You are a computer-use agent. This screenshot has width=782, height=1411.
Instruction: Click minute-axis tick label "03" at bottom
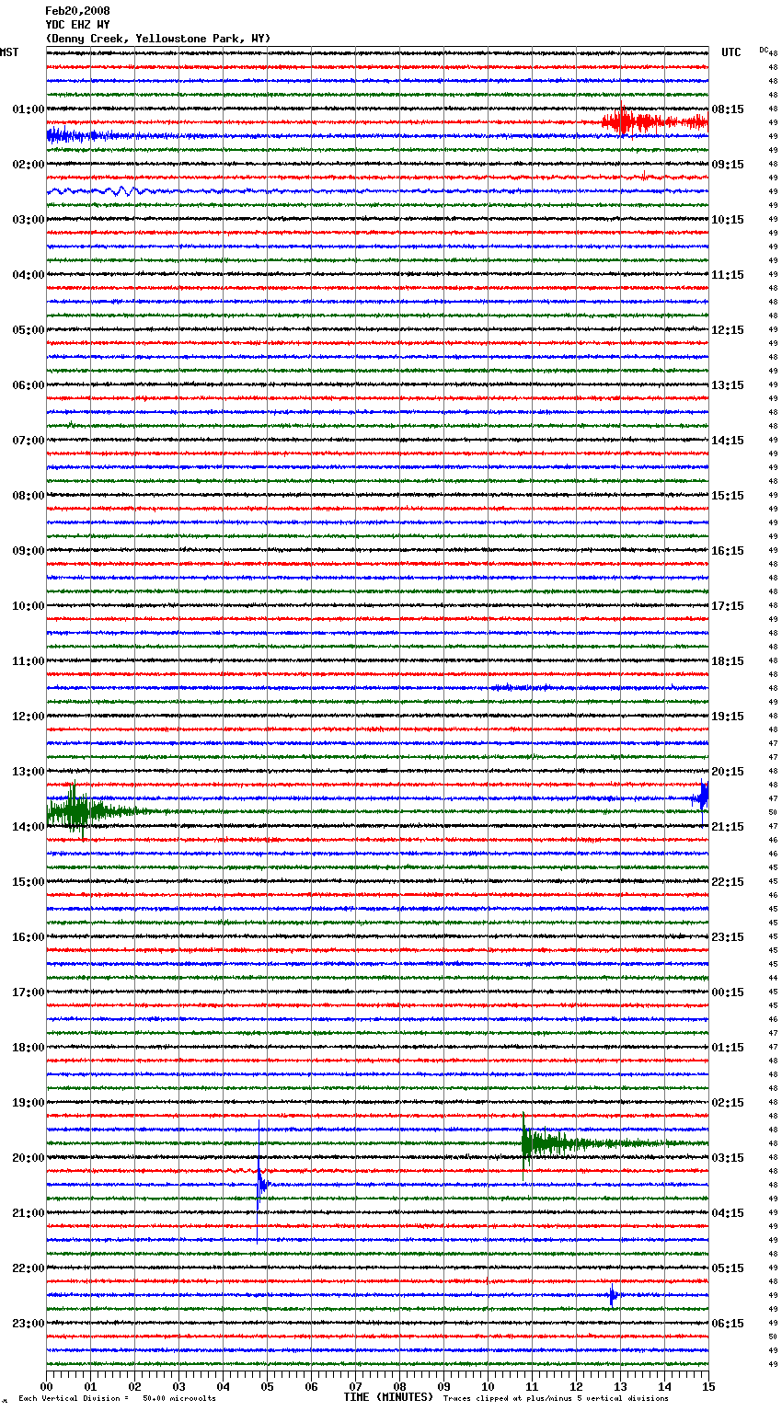(179, 1386)
